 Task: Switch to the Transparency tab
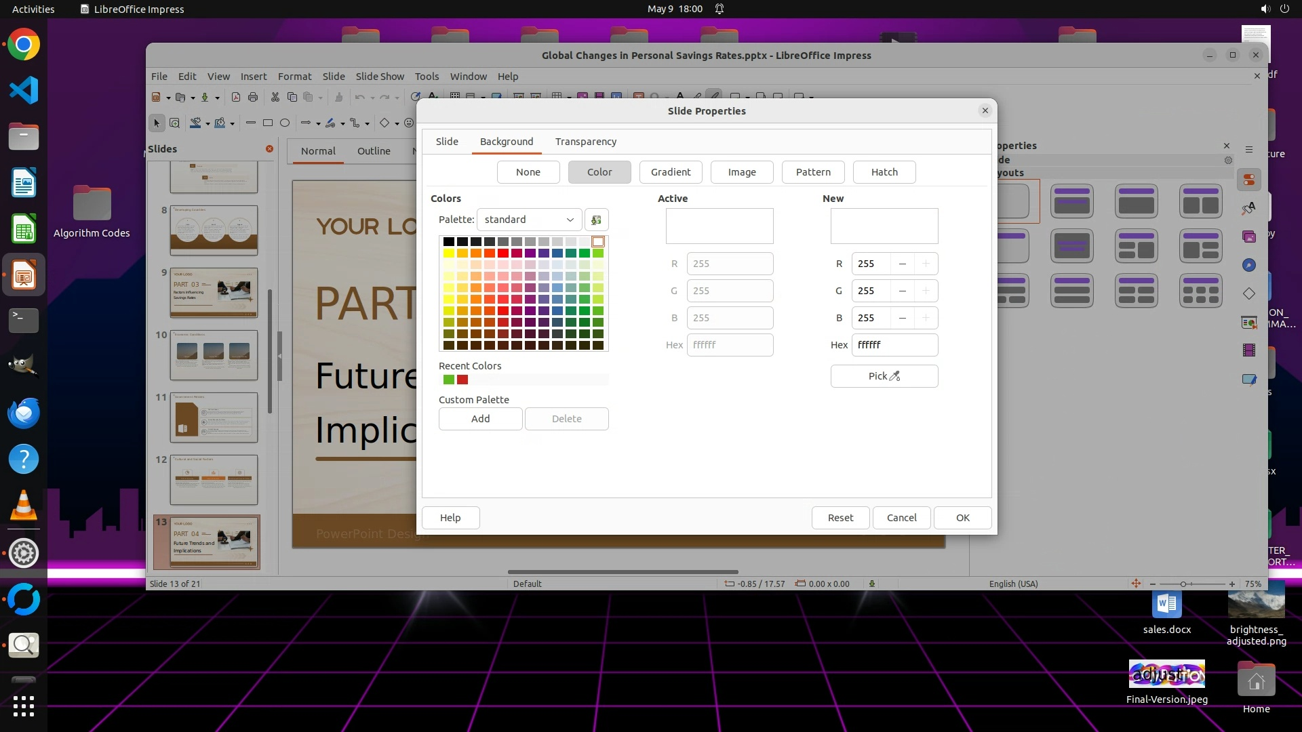click(x=585, y=142)
